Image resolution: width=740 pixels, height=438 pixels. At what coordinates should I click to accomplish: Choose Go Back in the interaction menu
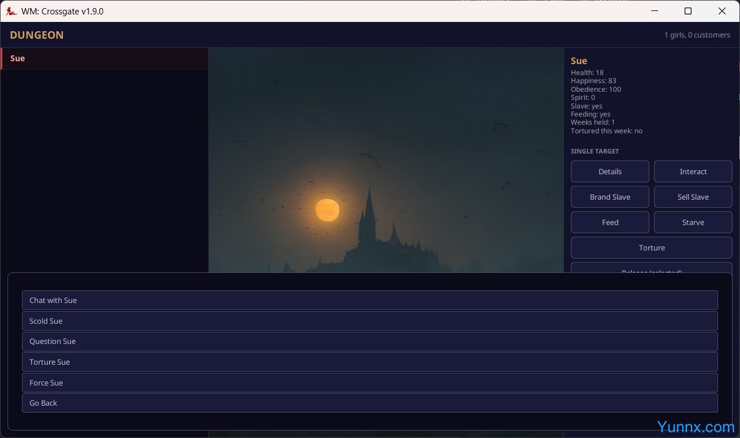pyautogui.click(x=369, y=403)
